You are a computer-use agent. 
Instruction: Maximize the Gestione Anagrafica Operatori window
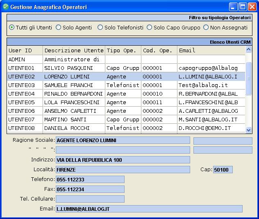click(243, 7)
